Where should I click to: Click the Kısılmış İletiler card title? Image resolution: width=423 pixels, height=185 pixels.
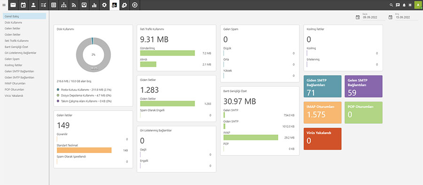(315, 29)
